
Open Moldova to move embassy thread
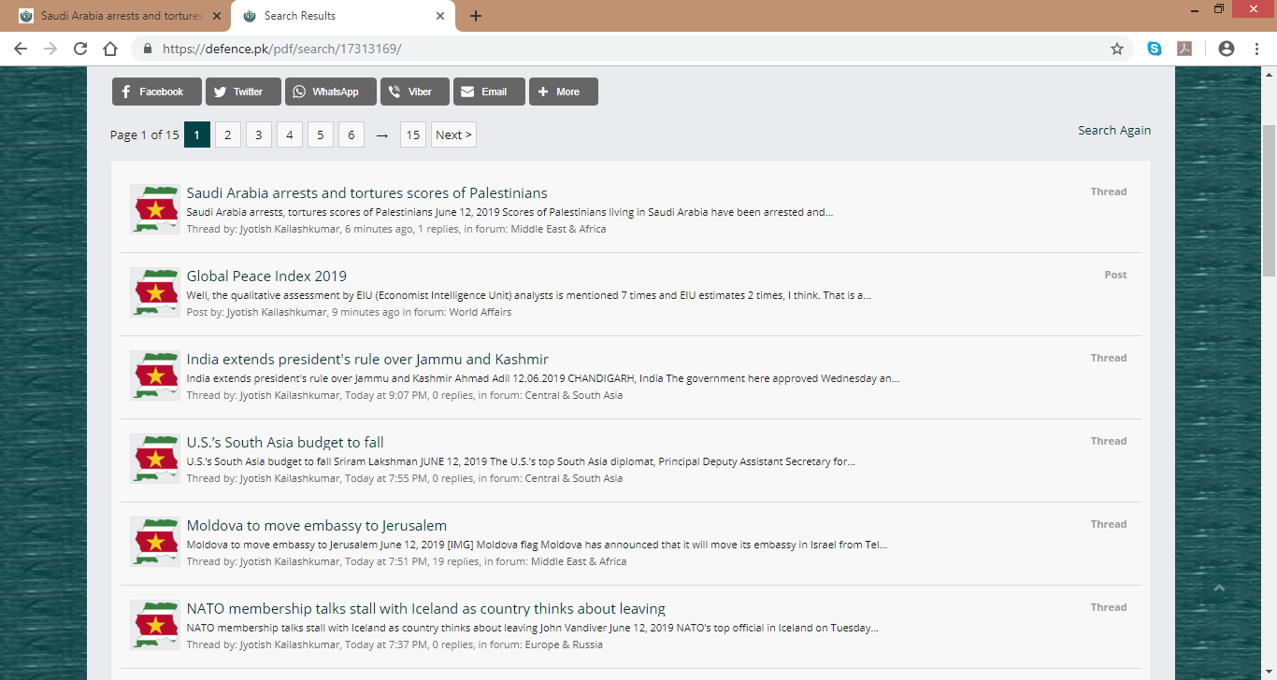[317, 526]
